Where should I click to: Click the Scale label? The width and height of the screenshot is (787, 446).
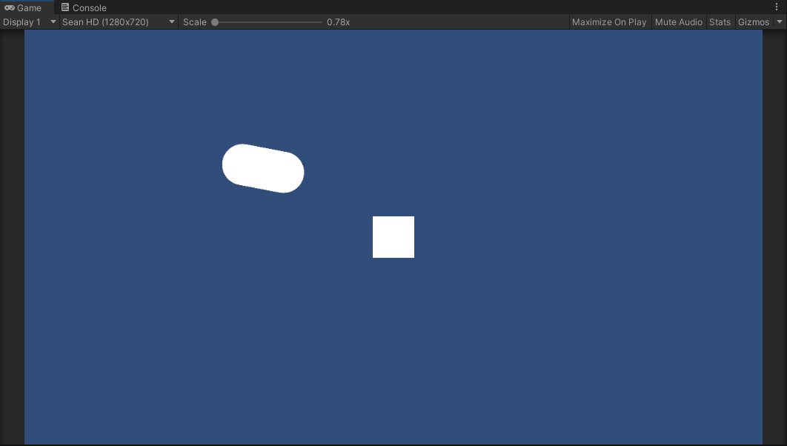pos(195,22)
